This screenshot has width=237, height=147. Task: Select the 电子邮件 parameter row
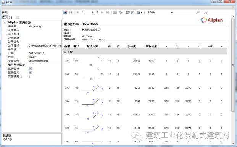(x=32, y=34)
